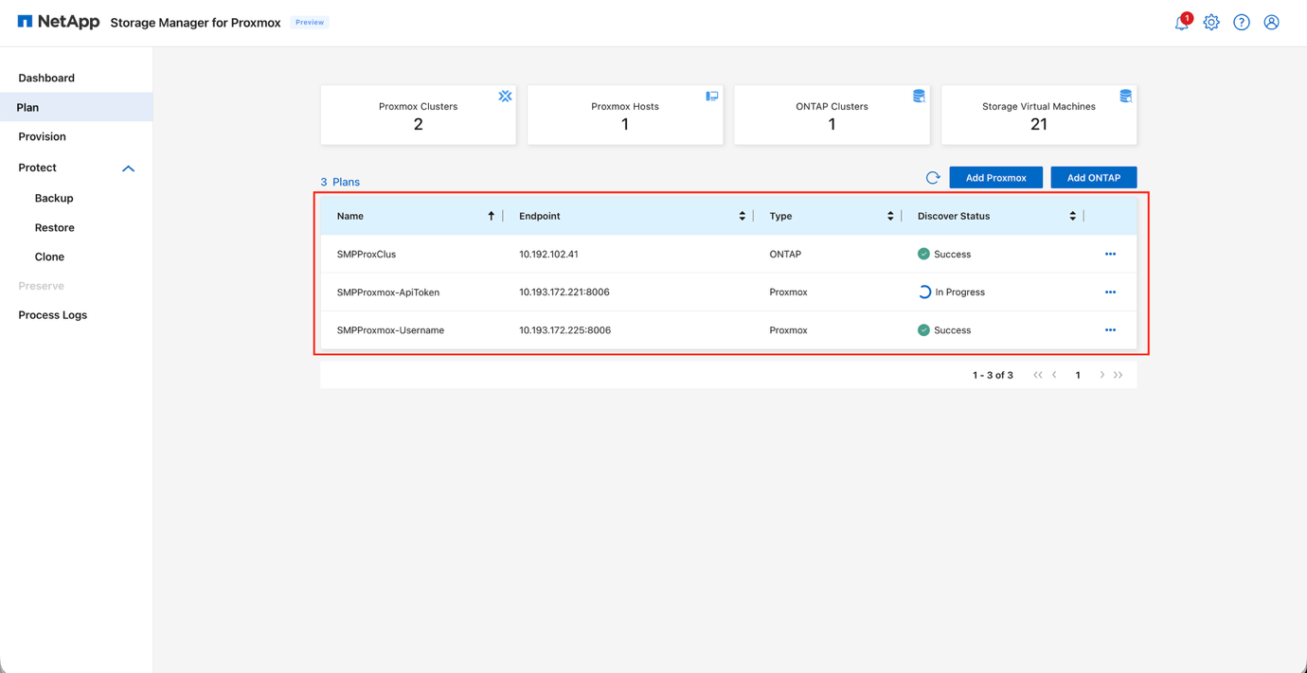The width and height of the screenshot is (1307, 673).
Task: Click the Proxmox Clusters card icon
Action: tap(505, 96)
